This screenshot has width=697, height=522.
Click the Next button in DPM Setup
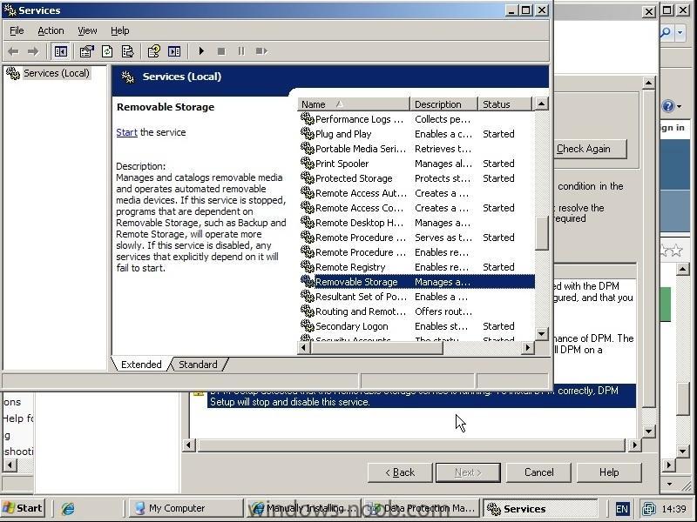coord(468,472)
